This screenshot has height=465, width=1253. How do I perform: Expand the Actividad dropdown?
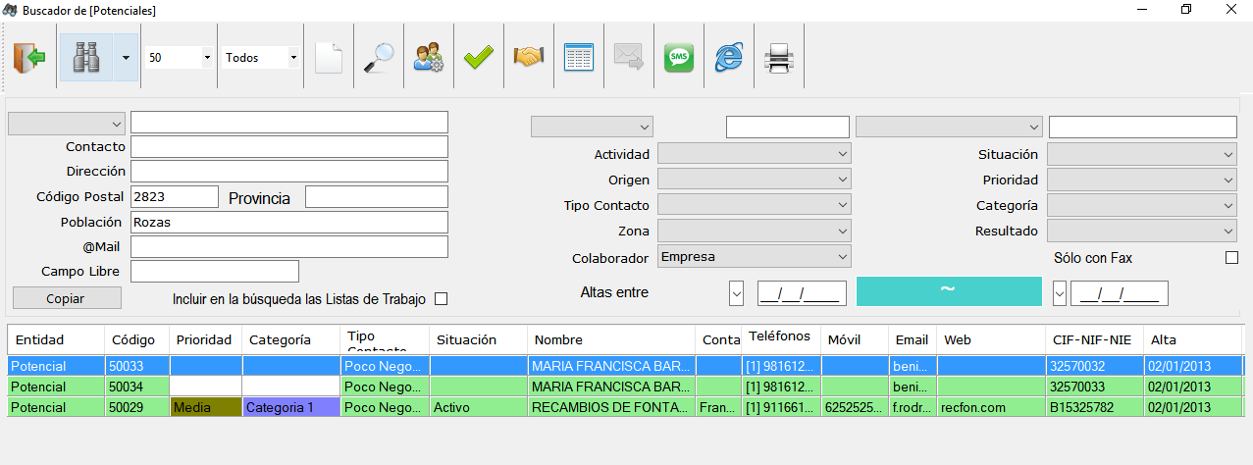(754, 154)
